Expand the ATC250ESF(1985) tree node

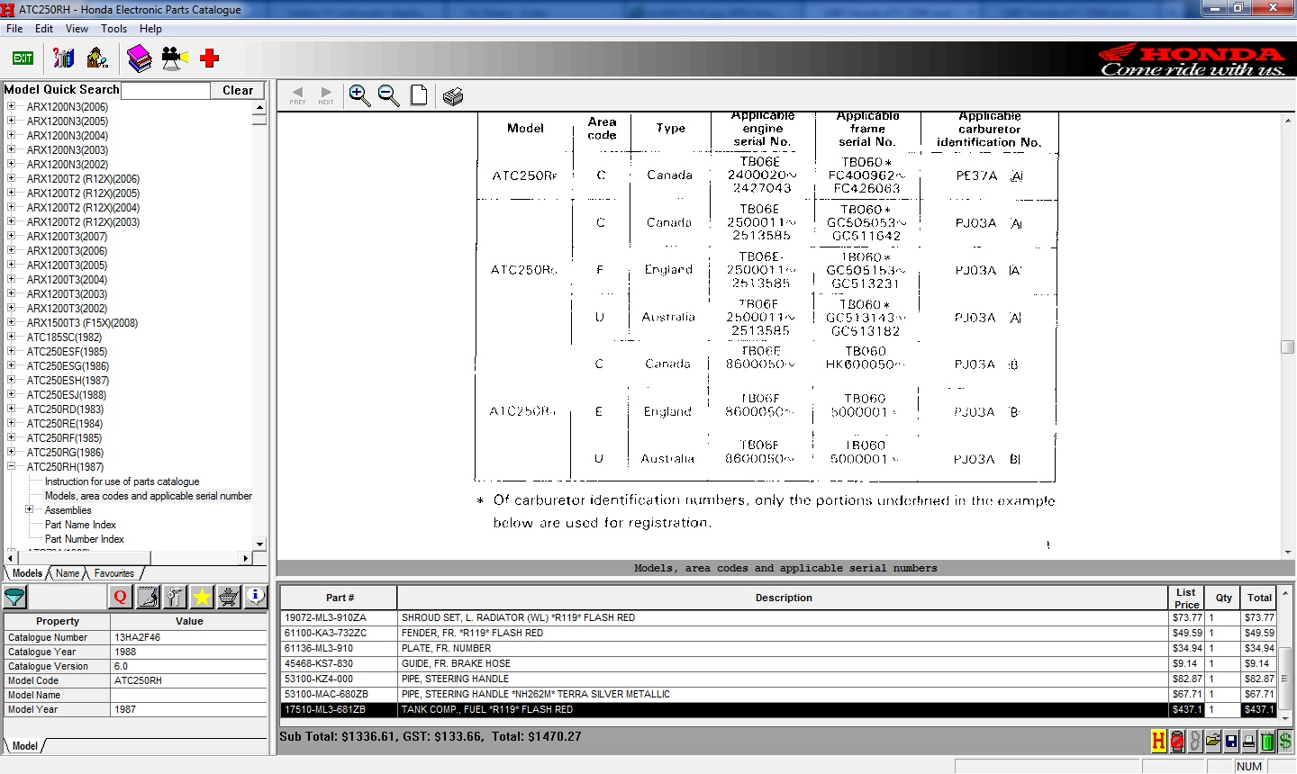click(12, 351)
